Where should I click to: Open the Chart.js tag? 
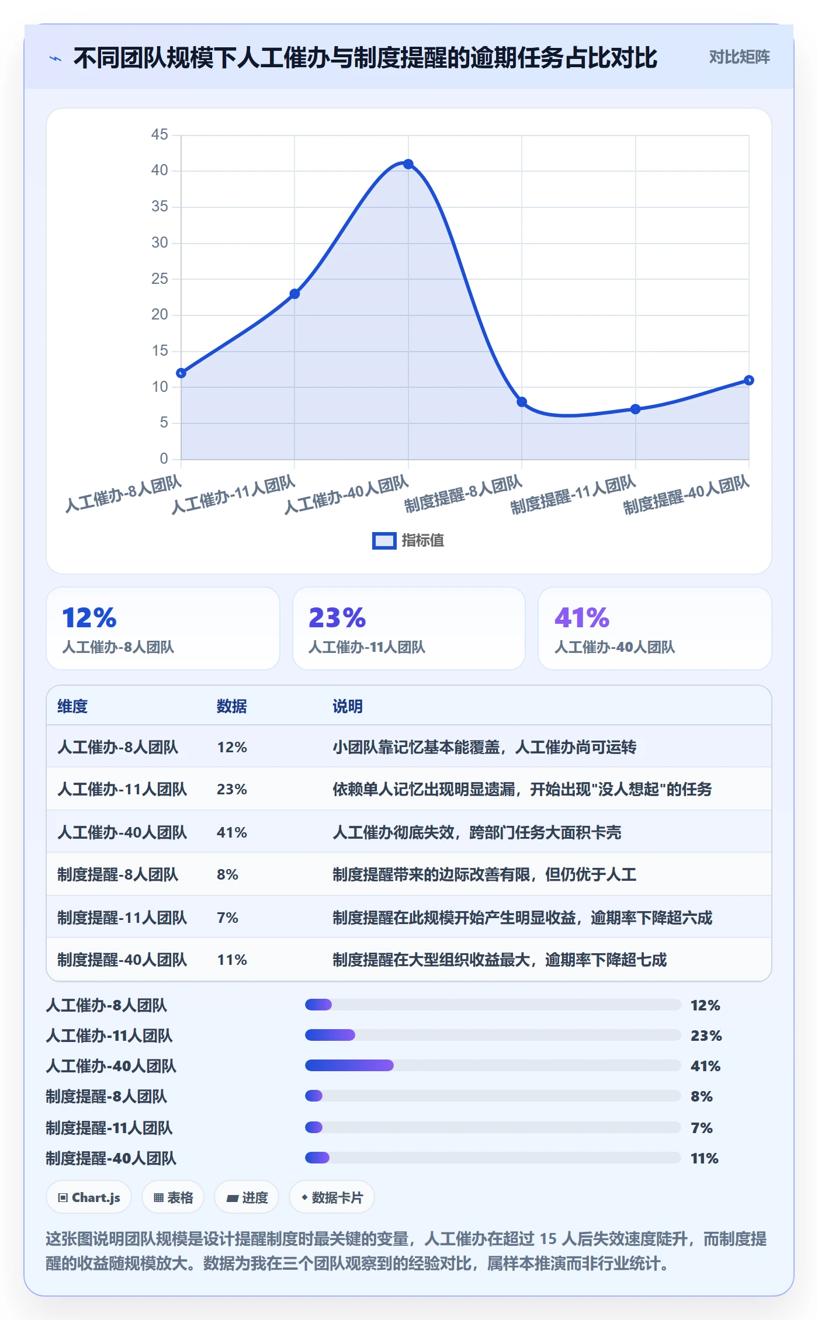point(89,1197)
